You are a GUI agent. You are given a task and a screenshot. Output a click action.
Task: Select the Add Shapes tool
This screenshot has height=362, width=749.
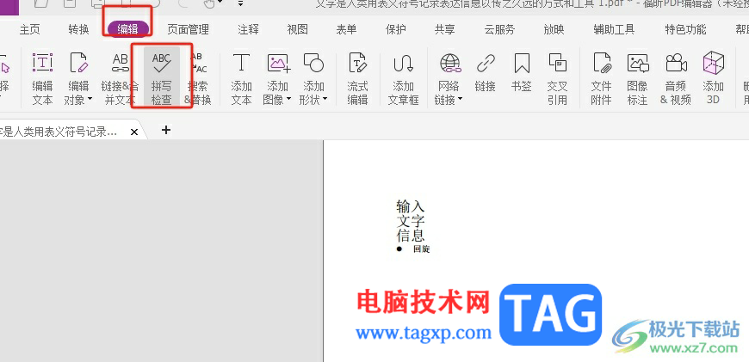pyautogui.click(x=314, y=79)
